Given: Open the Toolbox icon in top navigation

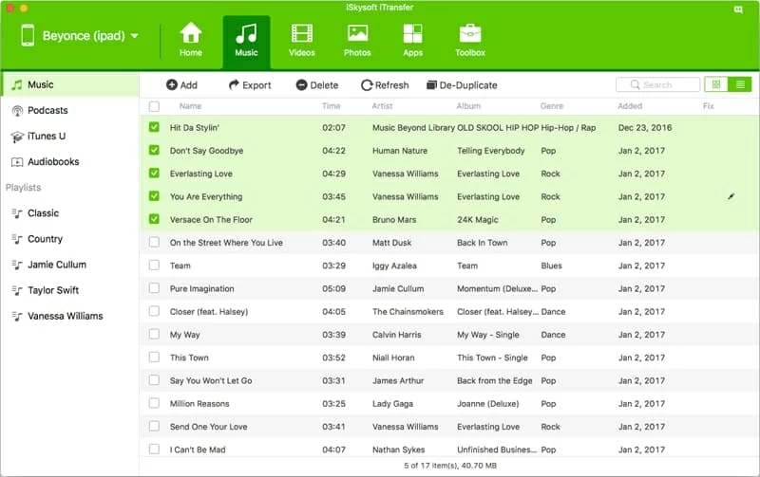Looking at the screenshot, I should click(469, 35).
